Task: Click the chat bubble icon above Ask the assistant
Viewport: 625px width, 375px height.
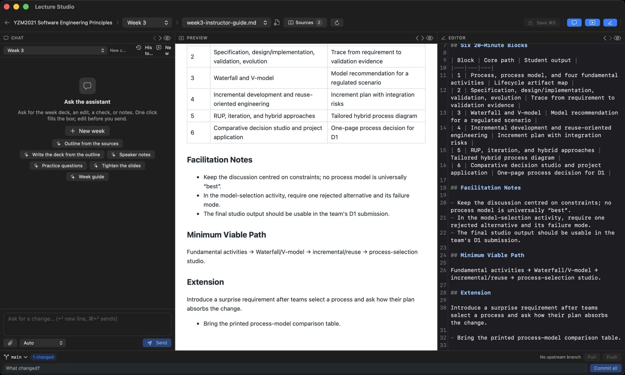Action: pos(87,86)
